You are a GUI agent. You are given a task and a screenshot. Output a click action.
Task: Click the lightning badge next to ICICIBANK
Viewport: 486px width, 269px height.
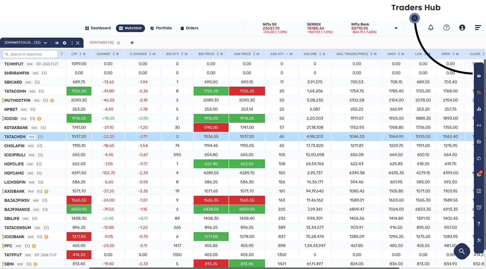46,237
